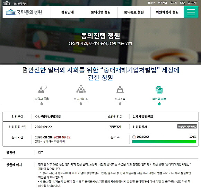201x188 pixels.
Task: Click the 청원인 label
Action: tap(11, 153)
